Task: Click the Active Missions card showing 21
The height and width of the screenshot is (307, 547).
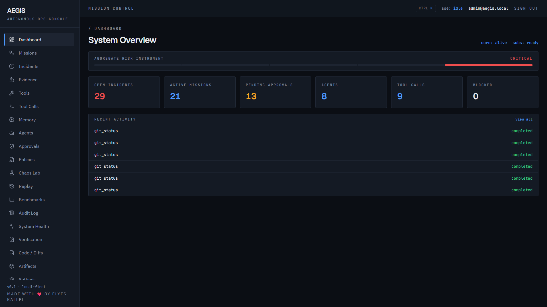Action: click(200, 92)
